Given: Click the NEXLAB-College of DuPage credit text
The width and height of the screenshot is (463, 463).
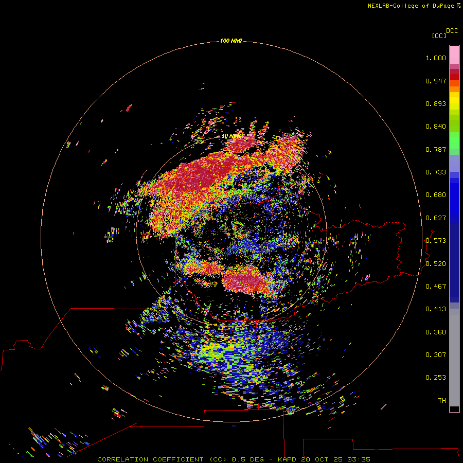Looking at the screenshot, I should point(414,6).
